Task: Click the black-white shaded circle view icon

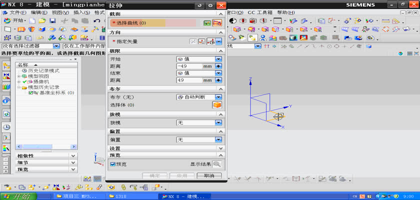Action: click(x=233, y=20)
